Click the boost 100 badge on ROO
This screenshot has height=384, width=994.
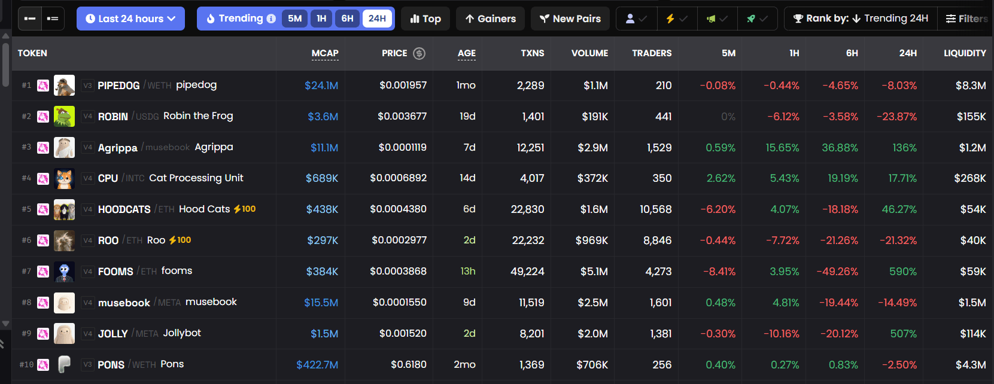coord(180,240)
